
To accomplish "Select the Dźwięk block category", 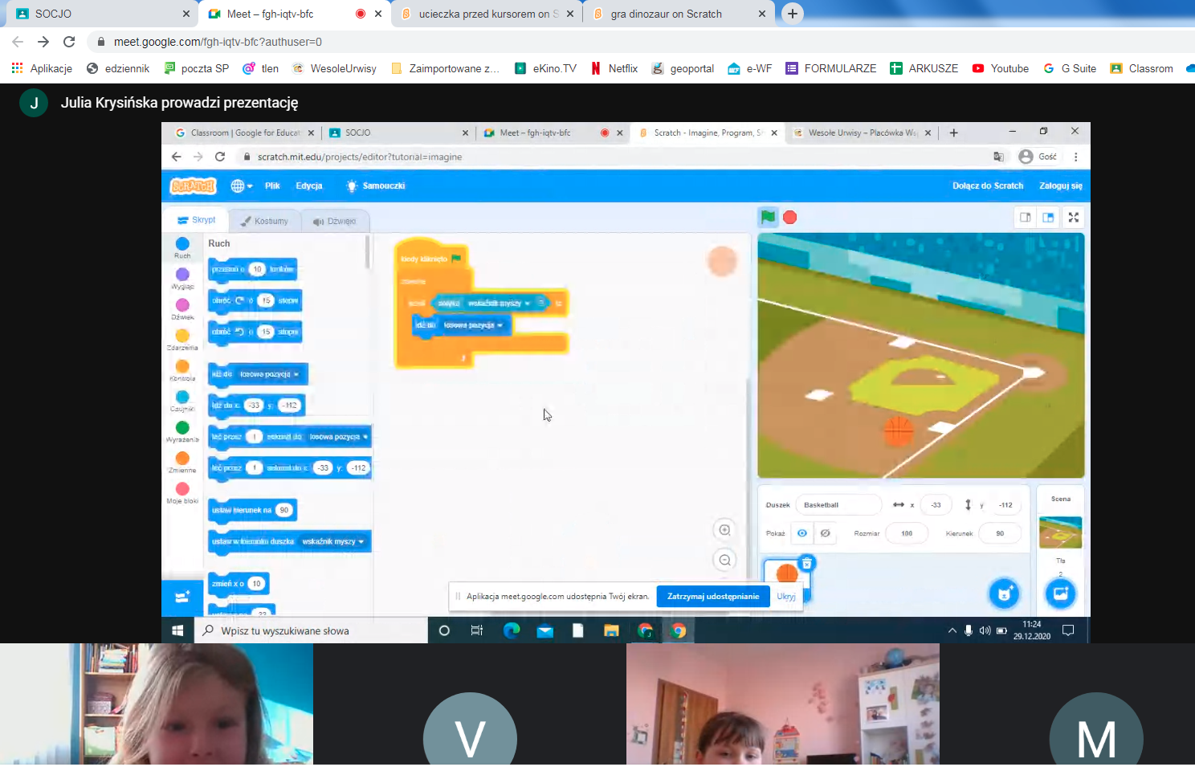I will click(x=182, y=308).
